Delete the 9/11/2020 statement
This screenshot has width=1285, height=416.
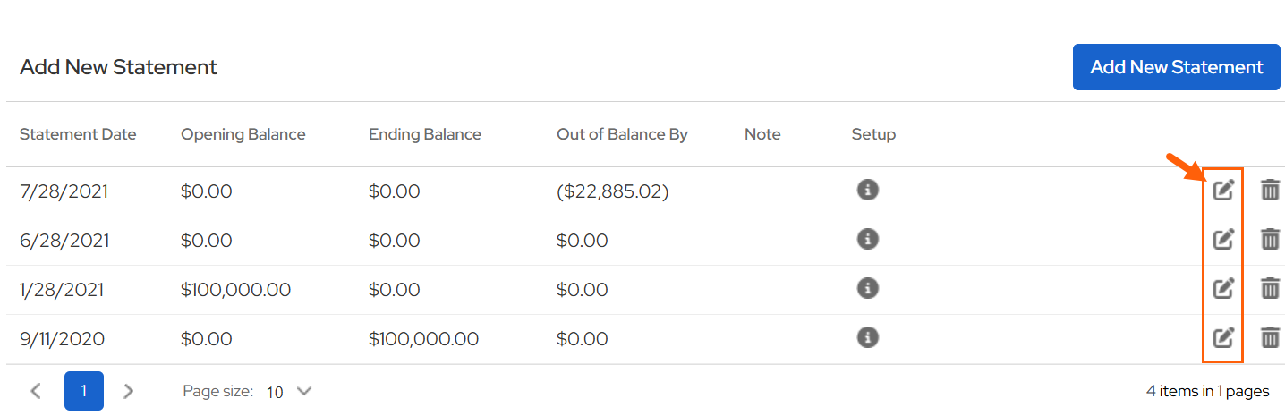click(1270, 337)
